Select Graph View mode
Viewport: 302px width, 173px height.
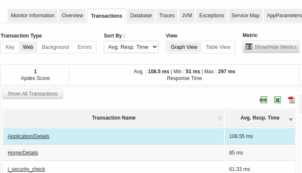(x=184, y=47)
